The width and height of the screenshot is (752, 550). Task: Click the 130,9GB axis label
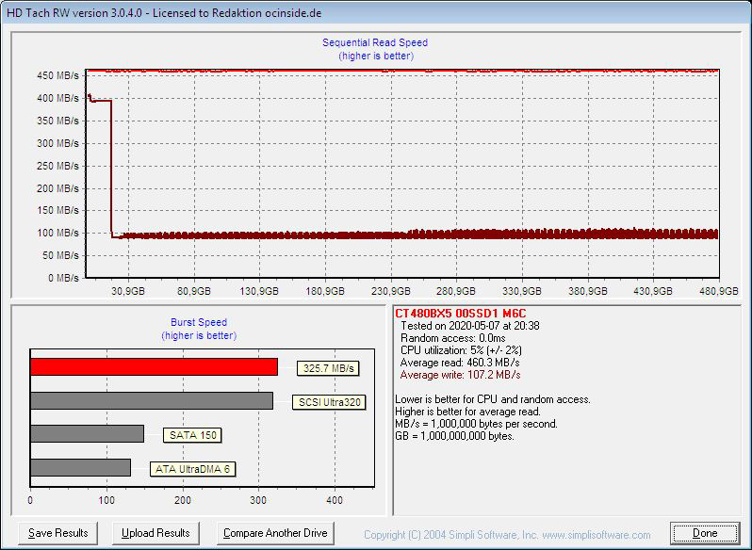pos(259,291)
